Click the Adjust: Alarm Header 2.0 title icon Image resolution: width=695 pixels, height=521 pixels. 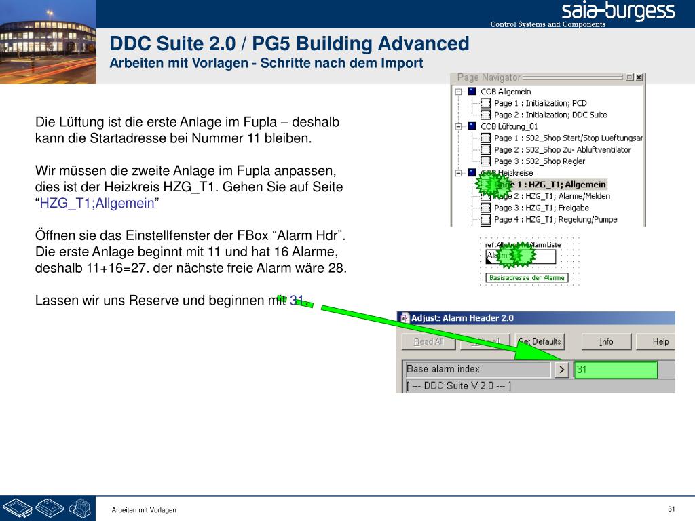[405, 318]
